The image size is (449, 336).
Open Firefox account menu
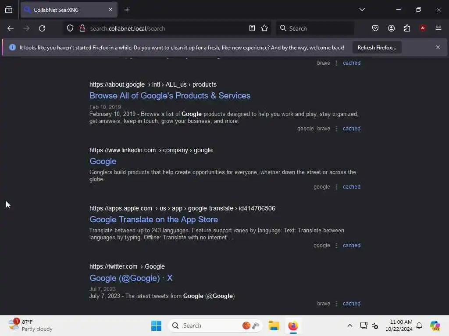pos(391,28)
